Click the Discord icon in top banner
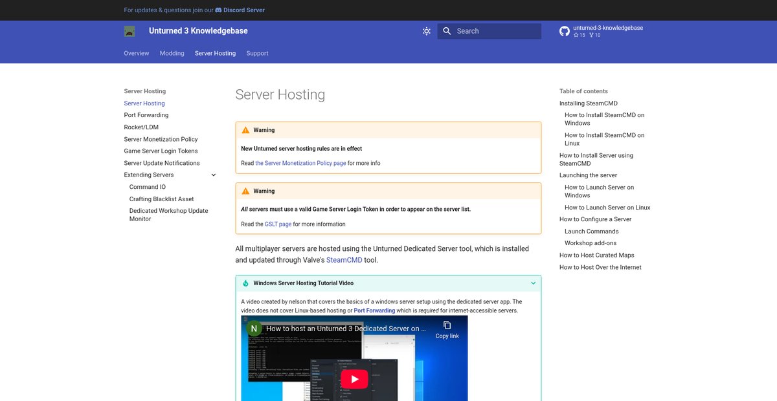Viewport: 777px width, 401px height. click(x=218, y=10)
